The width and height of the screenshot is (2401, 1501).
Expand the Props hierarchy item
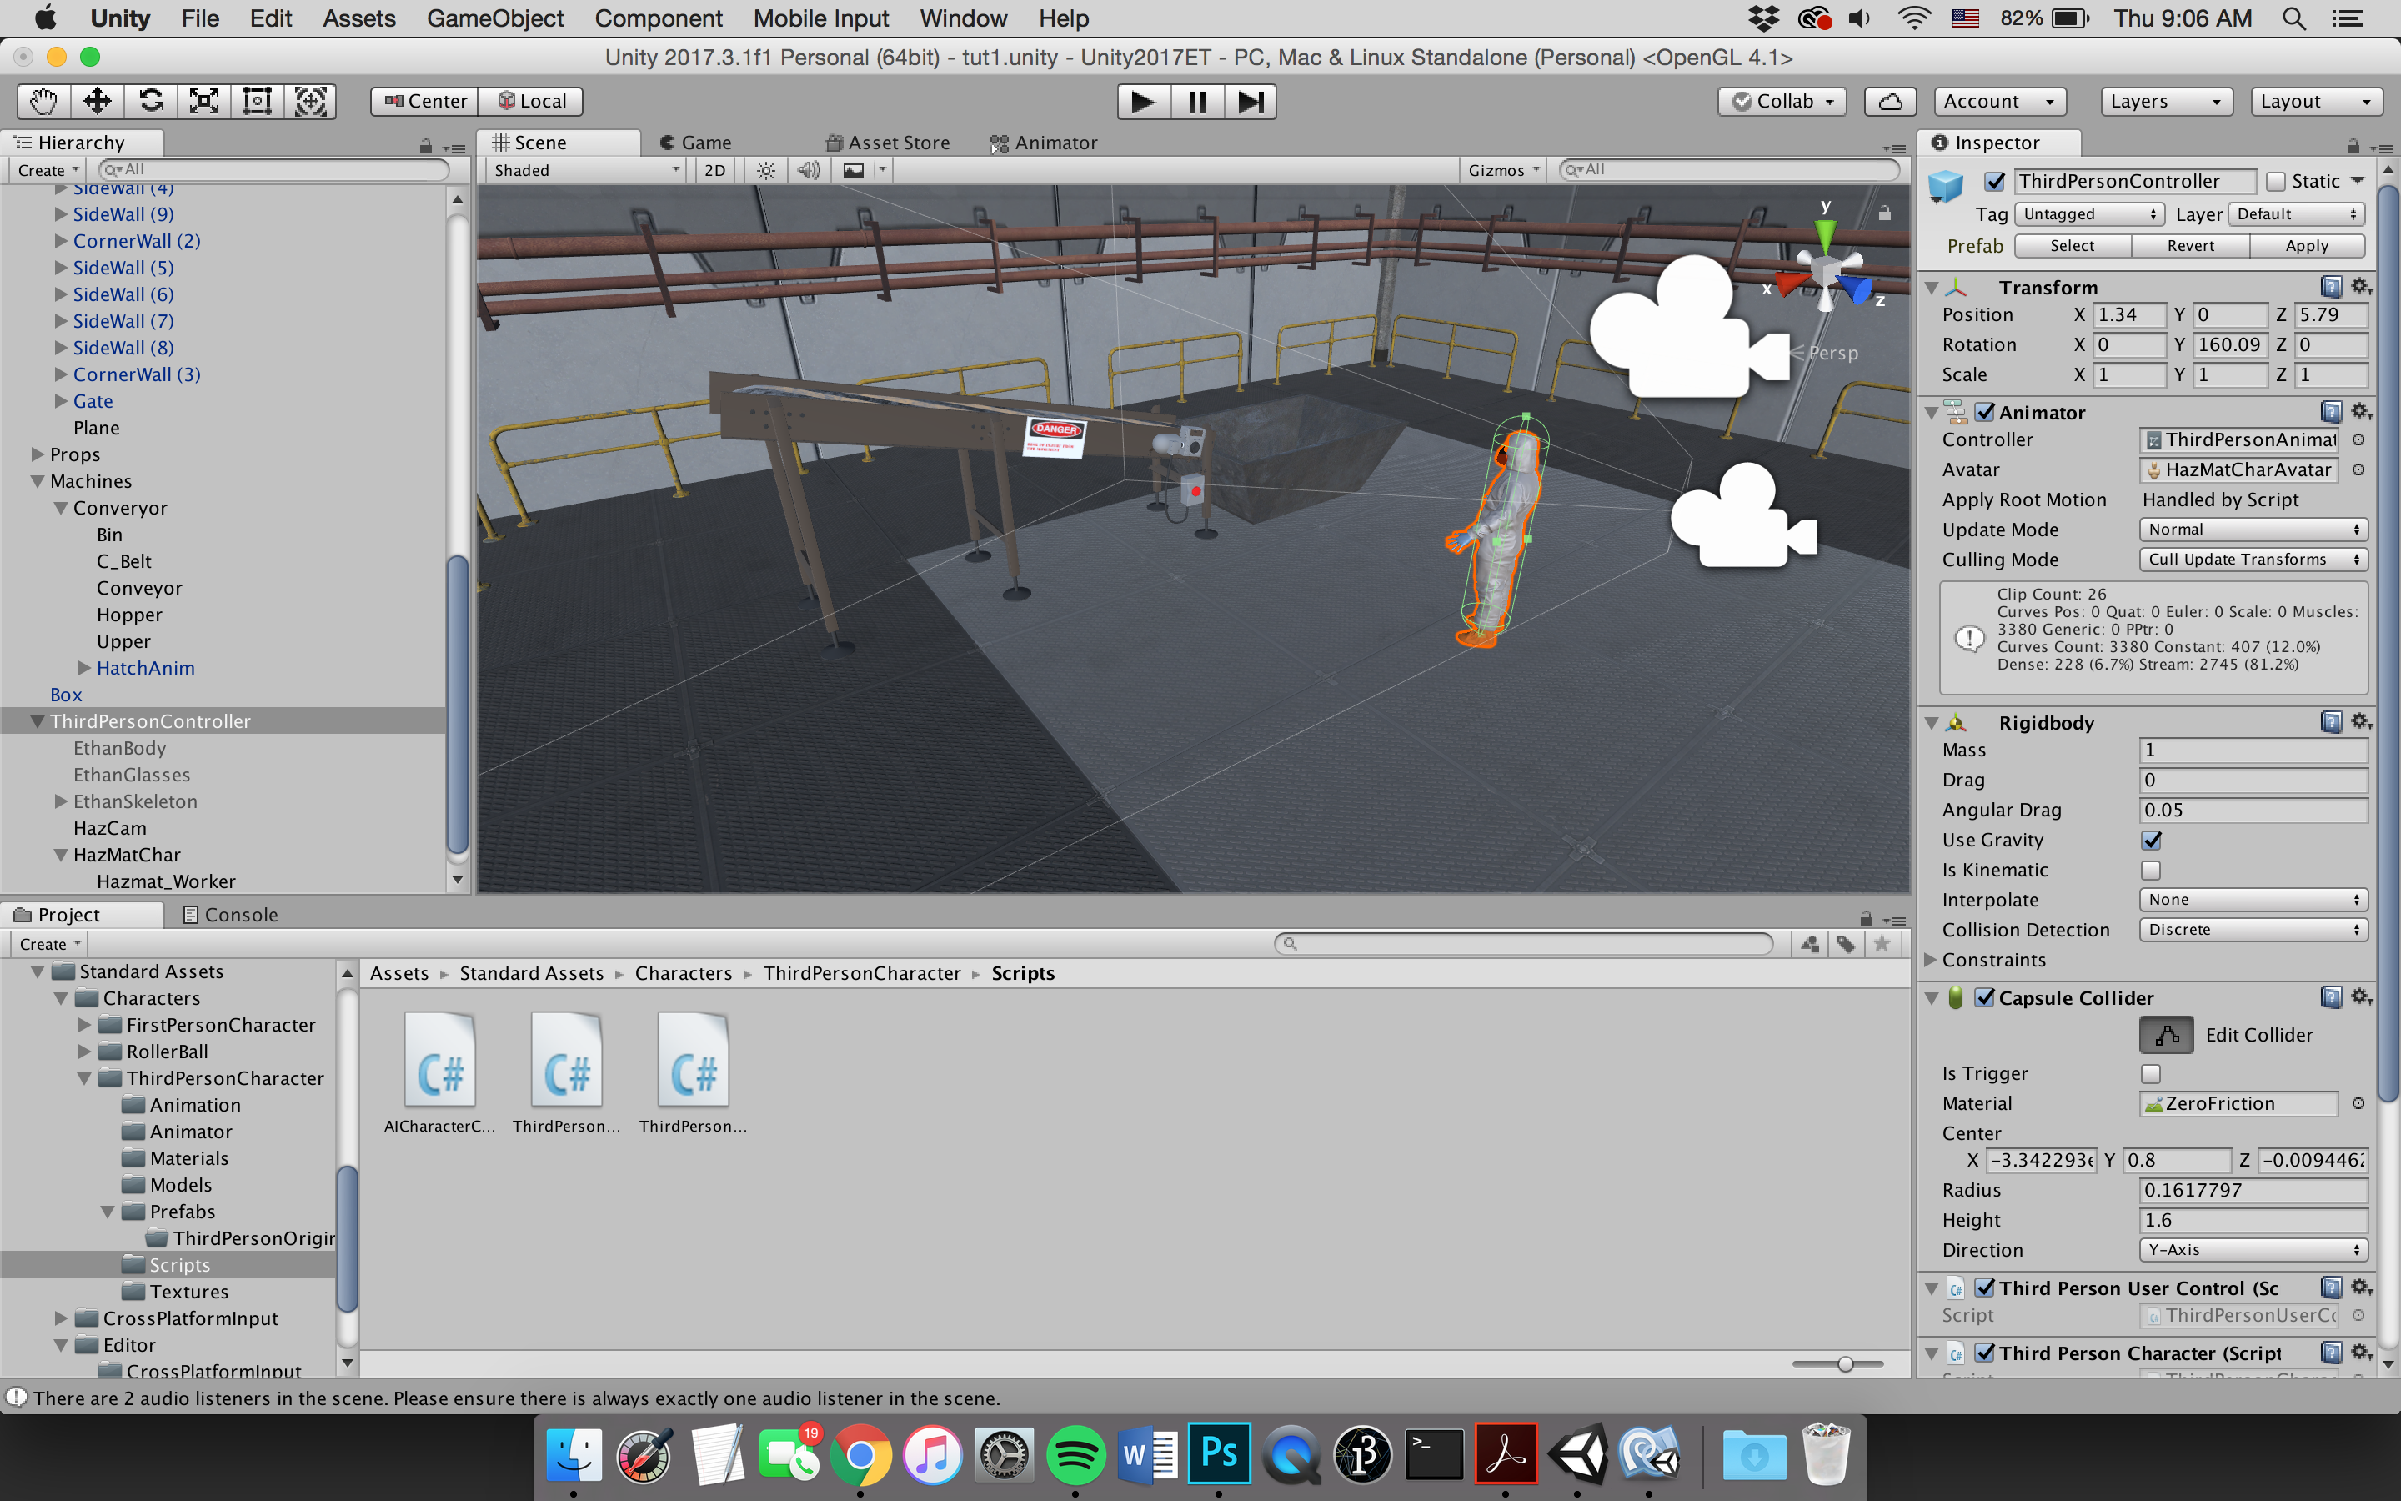[38, 454]
